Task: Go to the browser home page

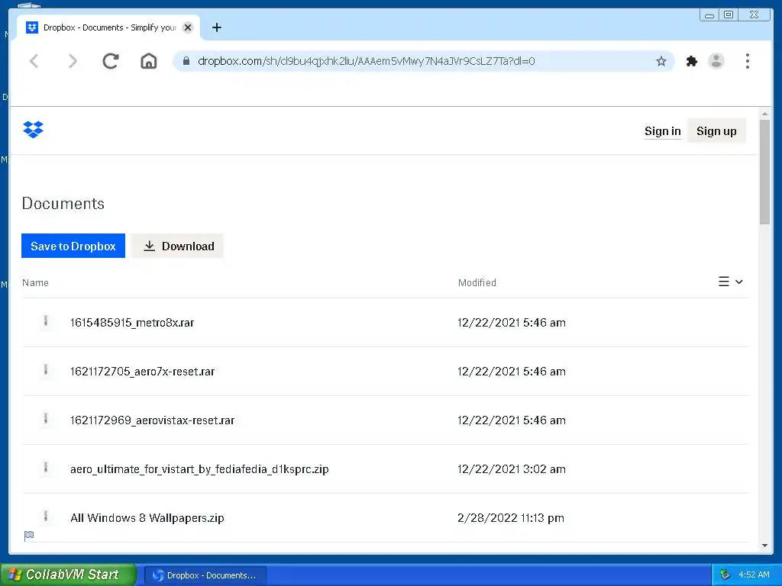Action: pos(149,61)
